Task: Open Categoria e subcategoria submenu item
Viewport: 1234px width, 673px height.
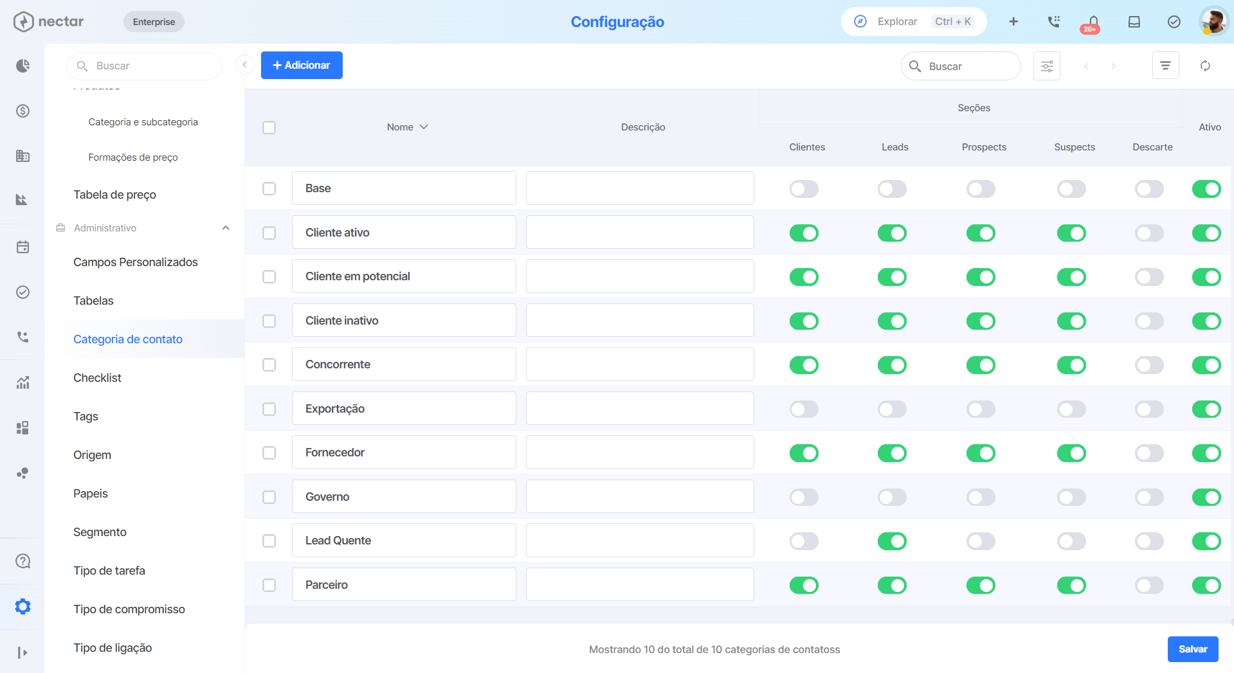Action: pyautogui.click(x=143, y=122)
